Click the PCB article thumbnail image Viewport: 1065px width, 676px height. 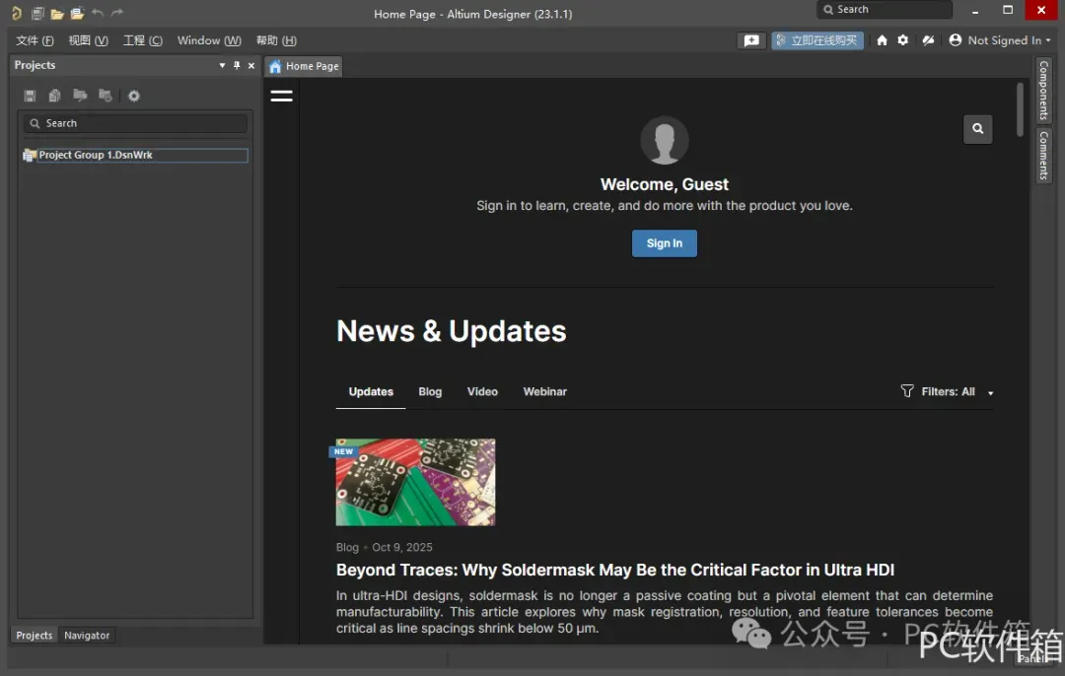click(x=415, y=482)
